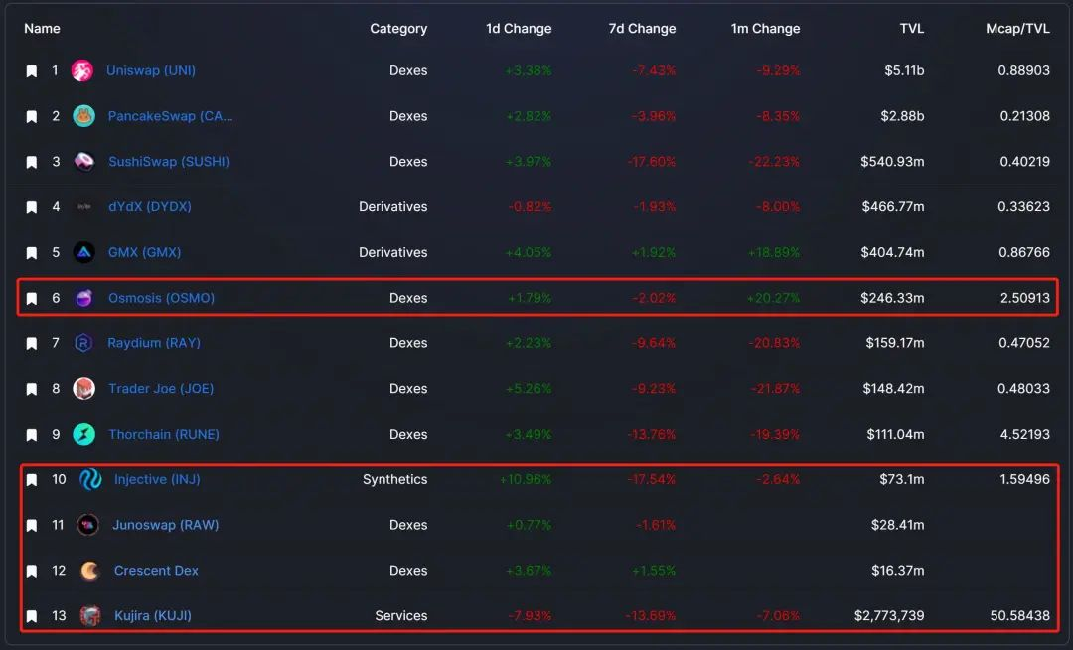The height and width of the screenshot is (650, 1073).
Task: Open the Raydium (RAY) link
Action: (154, 343)
